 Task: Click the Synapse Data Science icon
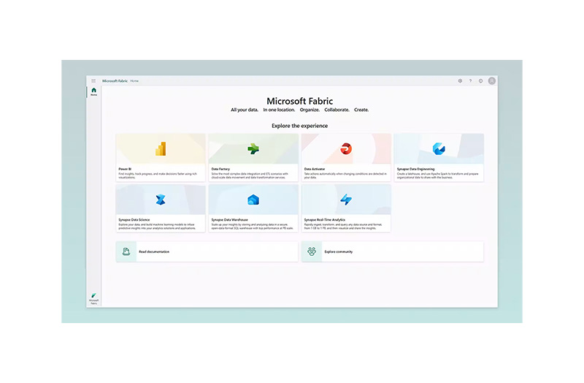(x=161, y=200)
